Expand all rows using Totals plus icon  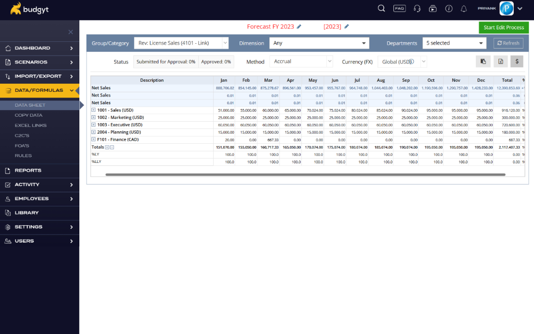(107, 147)
